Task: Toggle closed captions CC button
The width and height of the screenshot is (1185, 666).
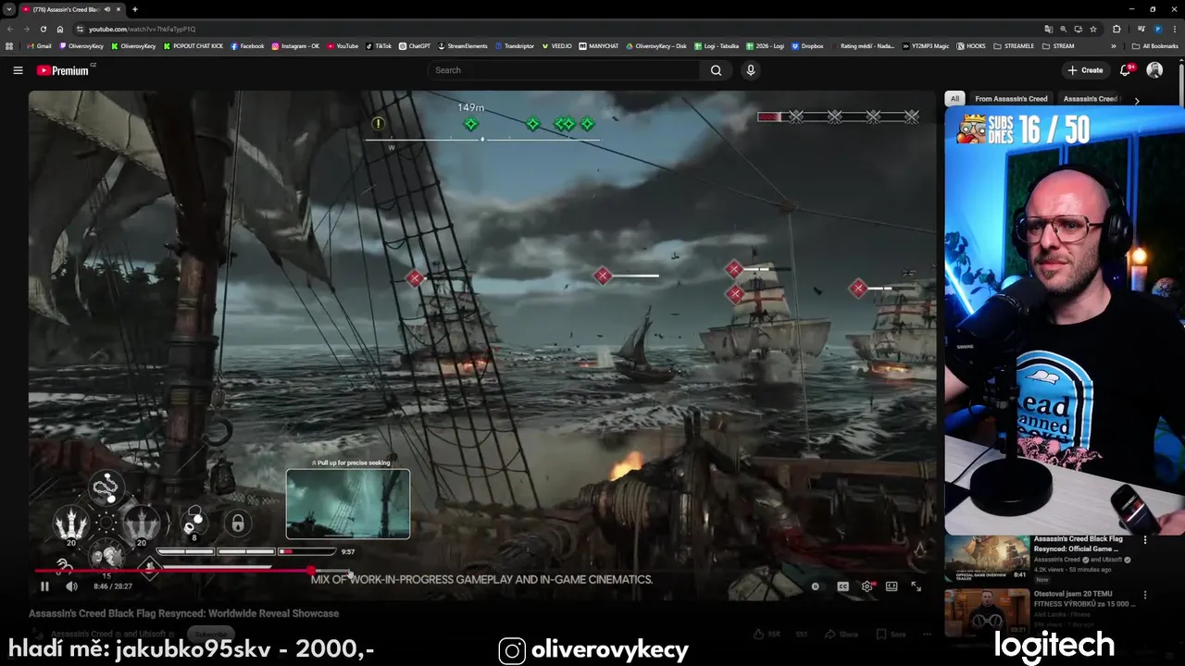Action: (842, 586)
